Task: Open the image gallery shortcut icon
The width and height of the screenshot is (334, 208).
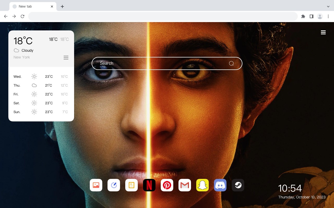Action: point(96,185)
